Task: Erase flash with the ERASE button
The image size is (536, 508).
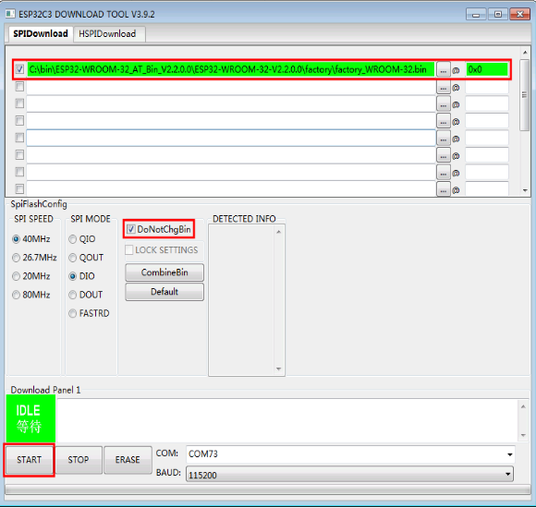Action: point(128,460)
